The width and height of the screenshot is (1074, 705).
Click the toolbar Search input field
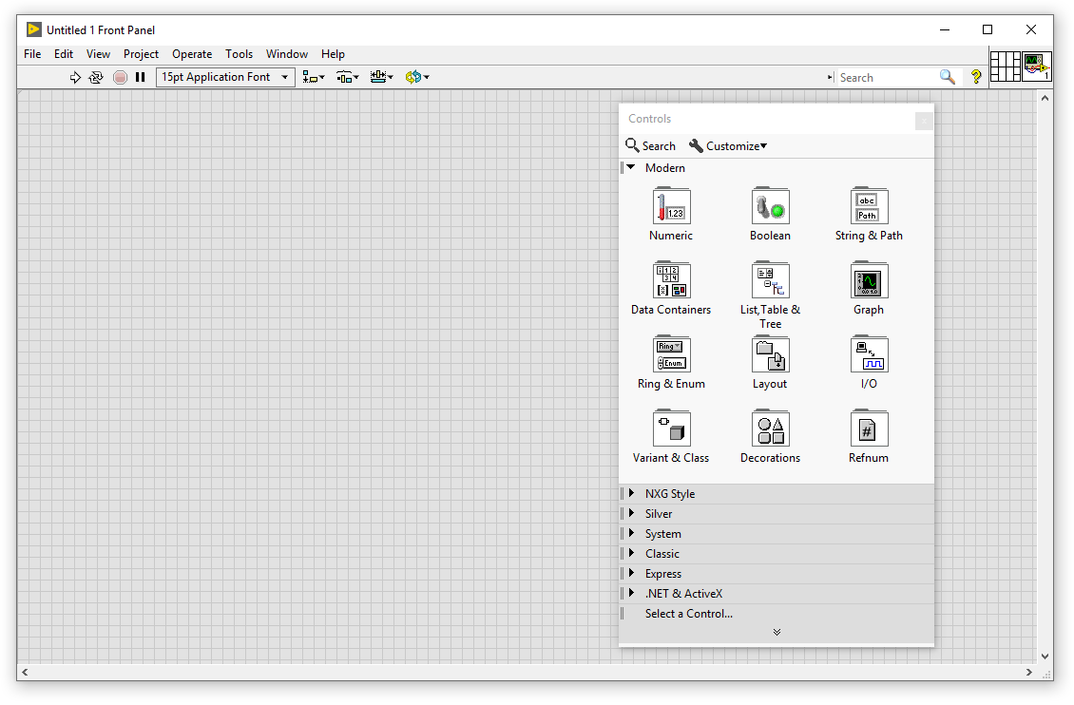(888, 77)
